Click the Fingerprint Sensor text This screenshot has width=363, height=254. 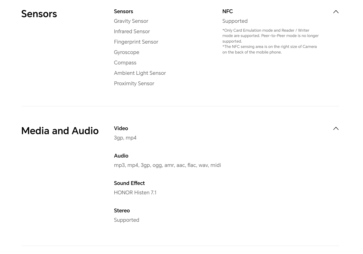136,42
